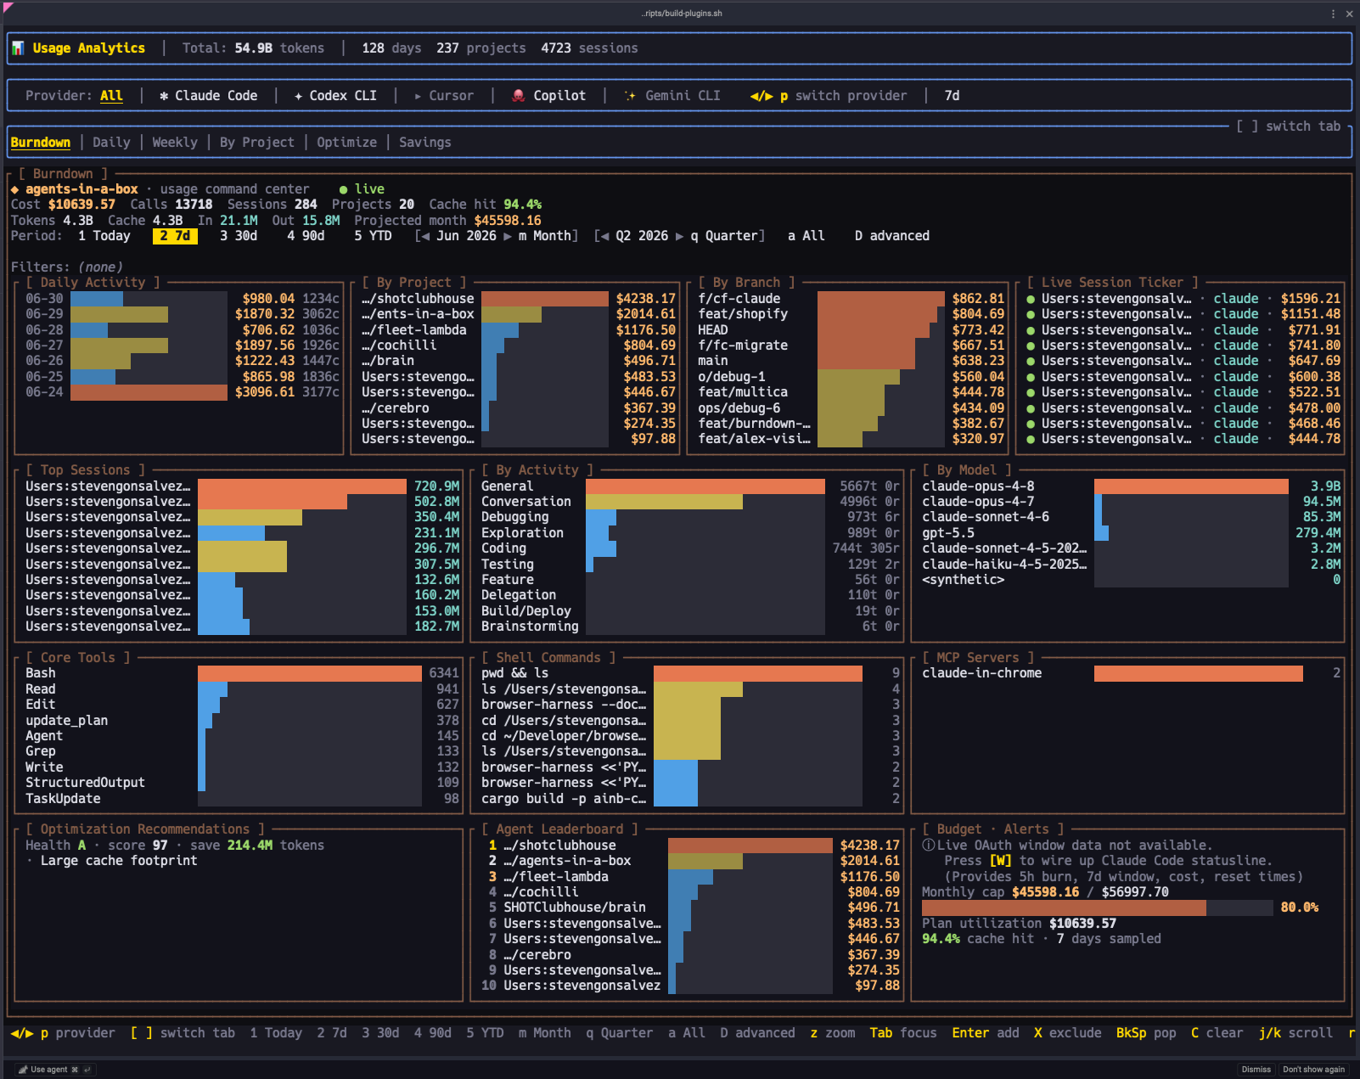Click the Large cache footprint recommendation
Viewport: 1360px width, 1079px height.
(x=118, y=861)
